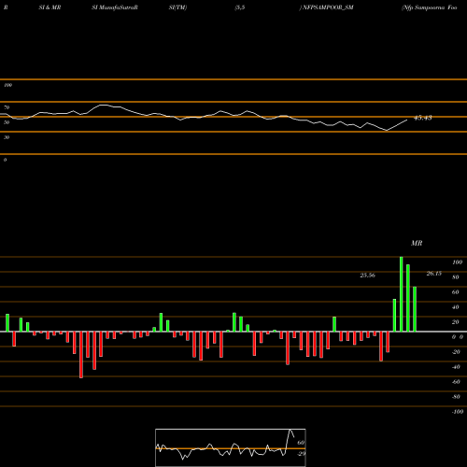Click header text SI(TM)
This screenshot has width=467, height=467.
point(177,7)
